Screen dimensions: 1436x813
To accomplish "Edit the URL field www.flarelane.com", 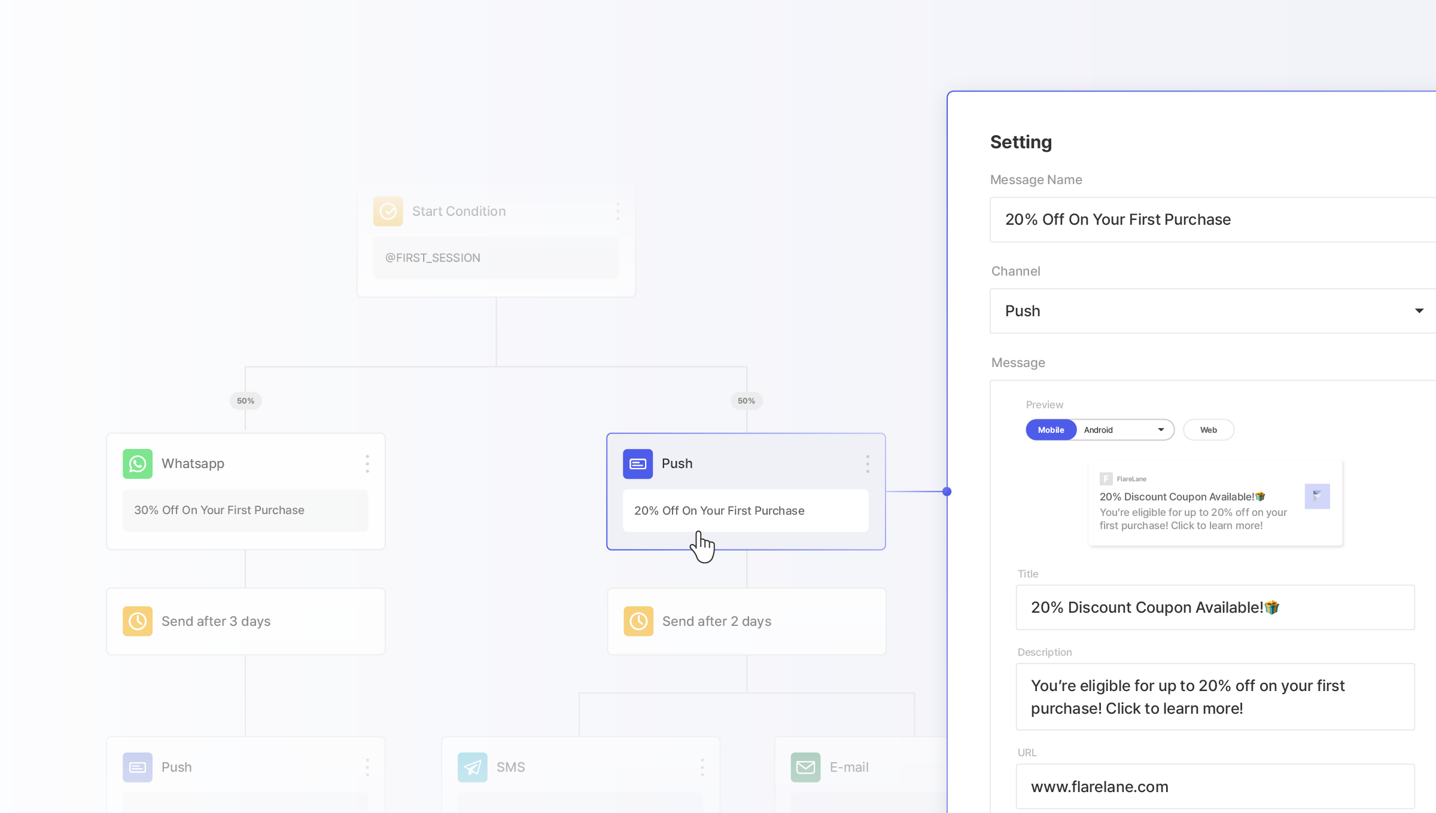I will (x=1215, y=787).
